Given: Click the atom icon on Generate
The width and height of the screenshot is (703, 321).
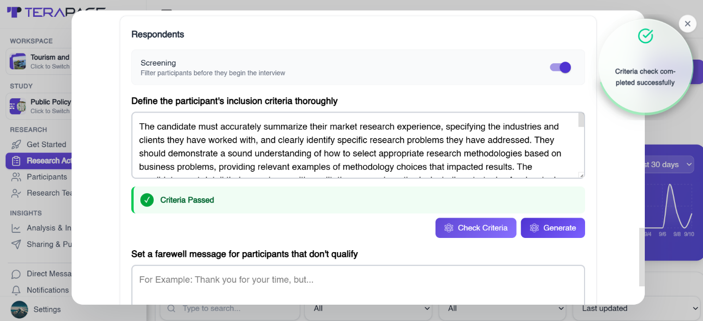Looking at the screenshot, I should (534, 228).
